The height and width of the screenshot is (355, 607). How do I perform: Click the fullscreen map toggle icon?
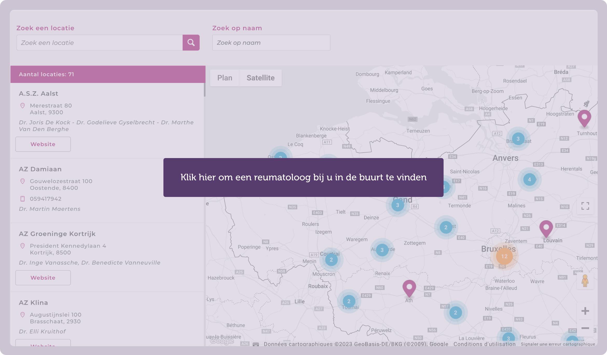tap(585, 206)
